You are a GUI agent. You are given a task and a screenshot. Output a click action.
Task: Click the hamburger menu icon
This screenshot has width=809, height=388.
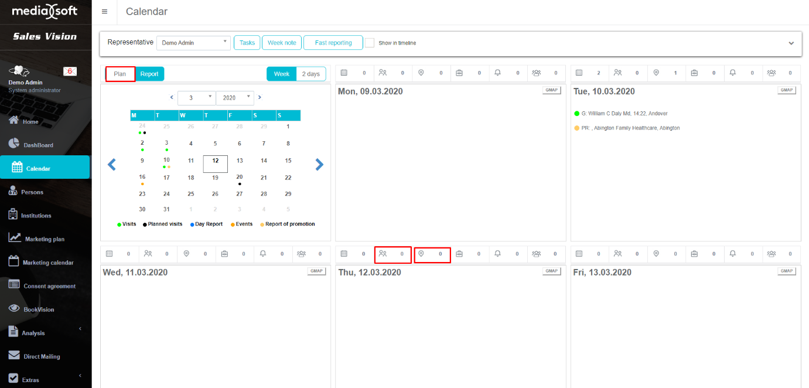pyautogui.click(x=104, y=12)
